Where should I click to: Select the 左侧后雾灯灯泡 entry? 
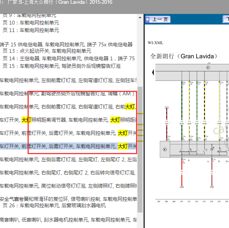(68, 159)
